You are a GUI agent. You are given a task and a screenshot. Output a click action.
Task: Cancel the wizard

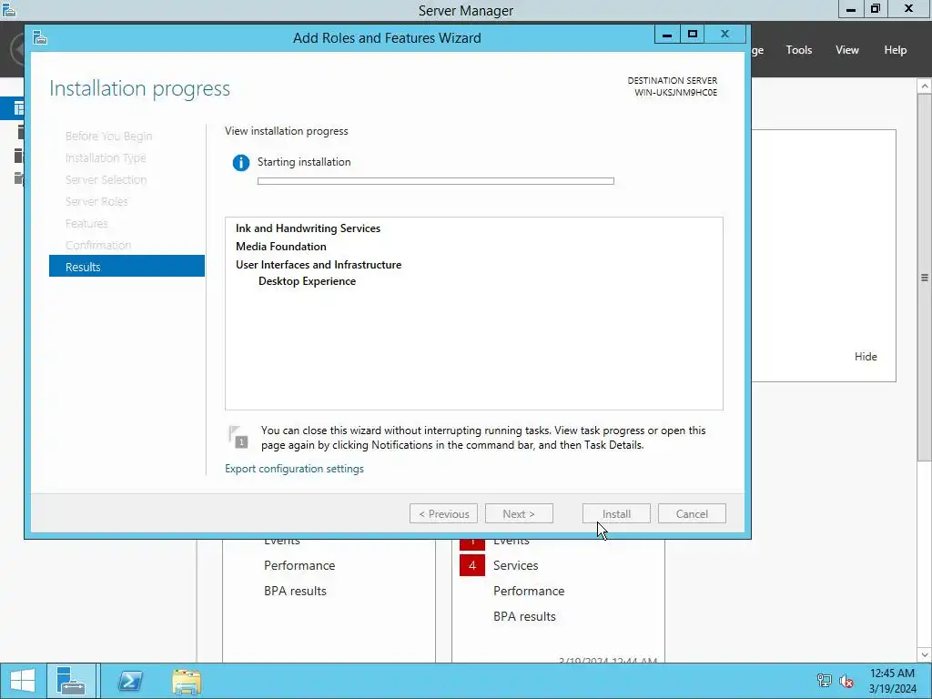[x=692, y=513]
